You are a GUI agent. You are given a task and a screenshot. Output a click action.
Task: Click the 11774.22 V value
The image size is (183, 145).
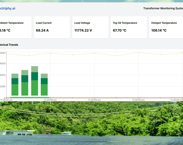point(83,30)
